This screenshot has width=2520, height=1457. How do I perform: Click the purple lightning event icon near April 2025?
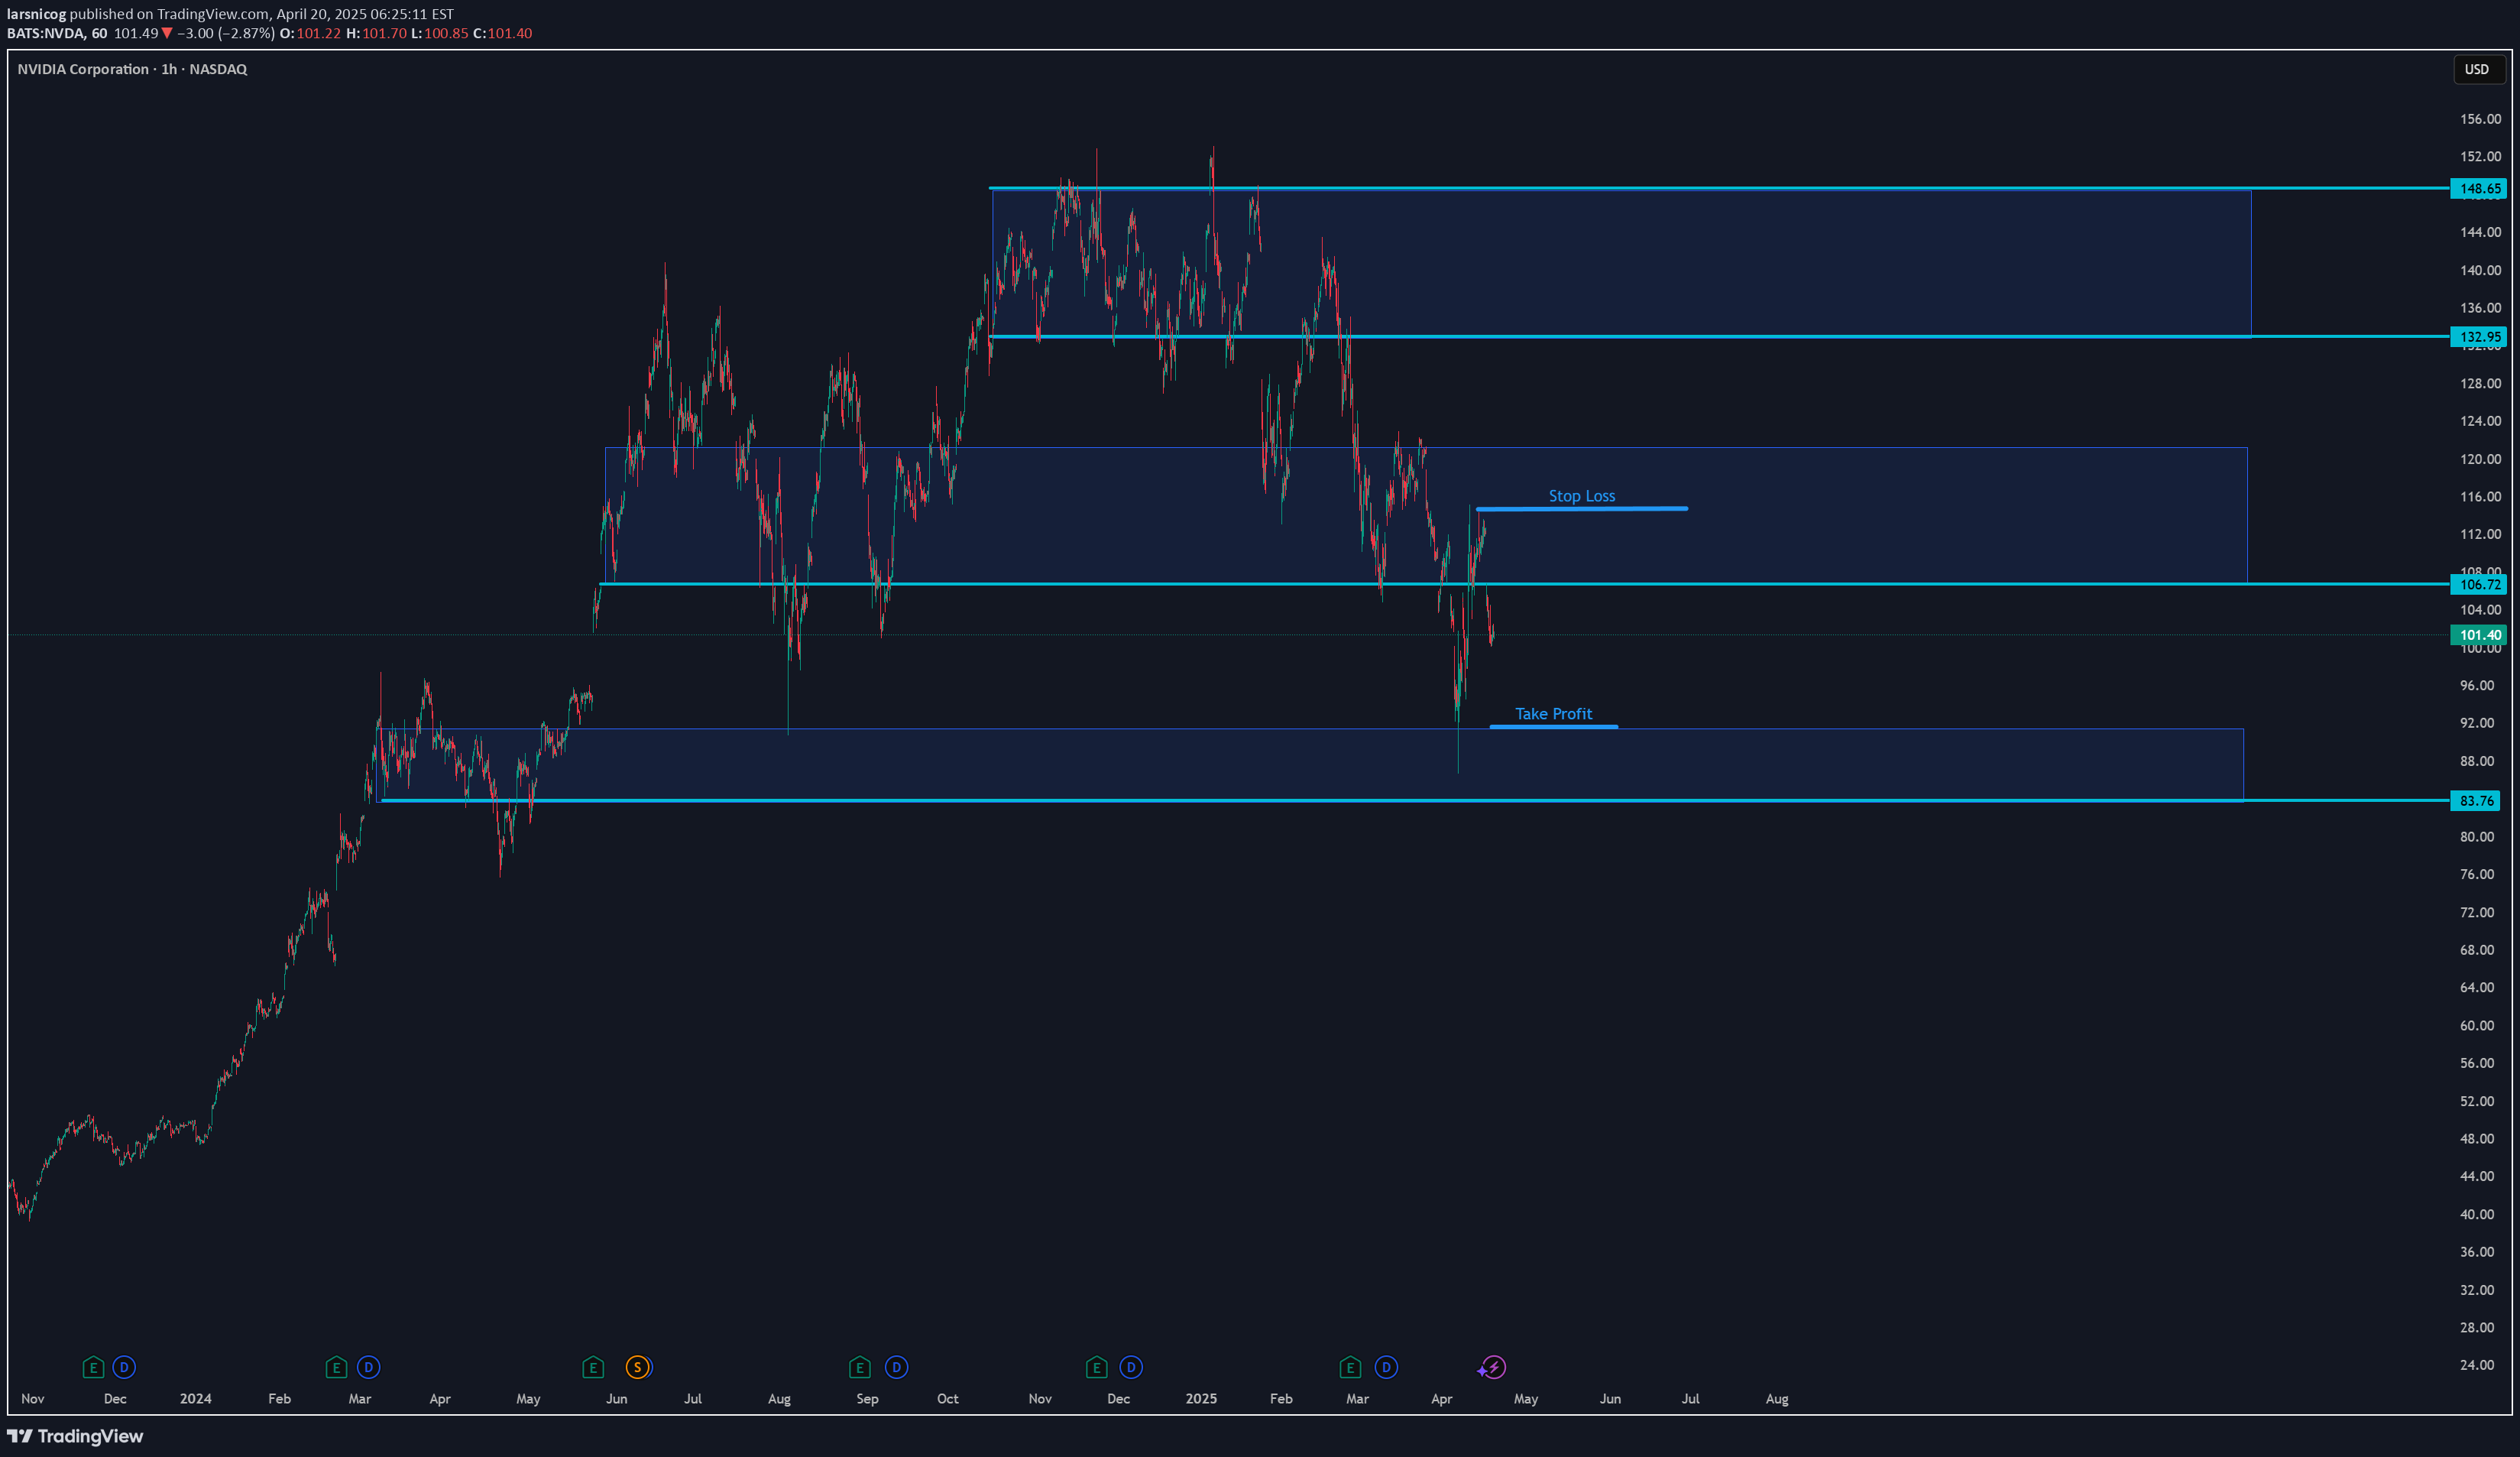pyautogui.click(x=1492, y=1367)
